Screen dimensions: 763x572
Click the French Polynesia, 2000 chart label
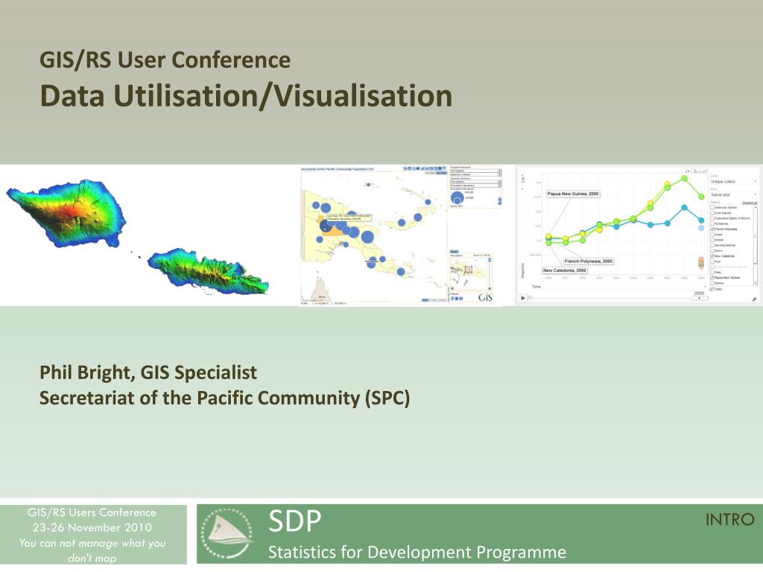coord(589,261)
